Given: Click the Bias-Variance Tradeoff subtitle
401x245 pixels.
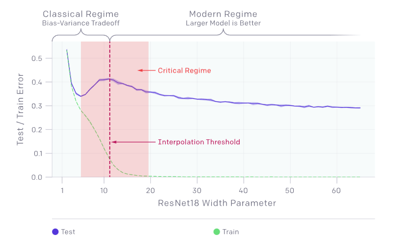Looking at the screenshot, I should click(x=81, y=23).
